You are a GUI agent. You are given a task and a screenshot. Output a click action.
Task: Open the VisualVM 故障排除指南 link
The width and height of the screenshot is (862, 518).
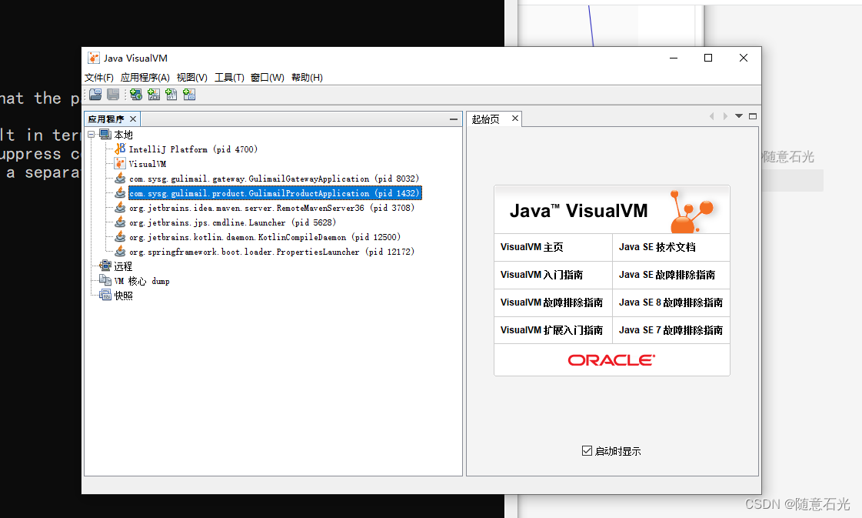pyautogui.click(x=553, y=302)
